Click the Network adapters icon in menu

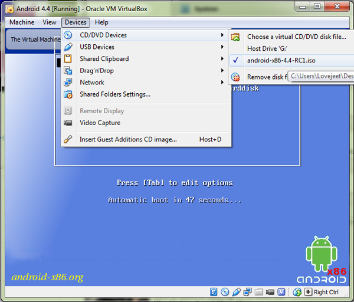[x=68, y=83]
